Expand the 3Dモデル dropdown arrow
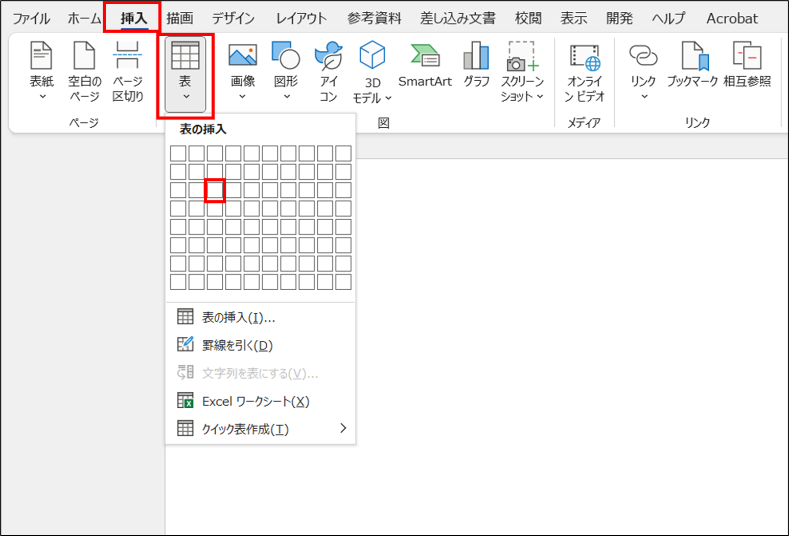Screen dimensions: 789x536 pos(388,98)
